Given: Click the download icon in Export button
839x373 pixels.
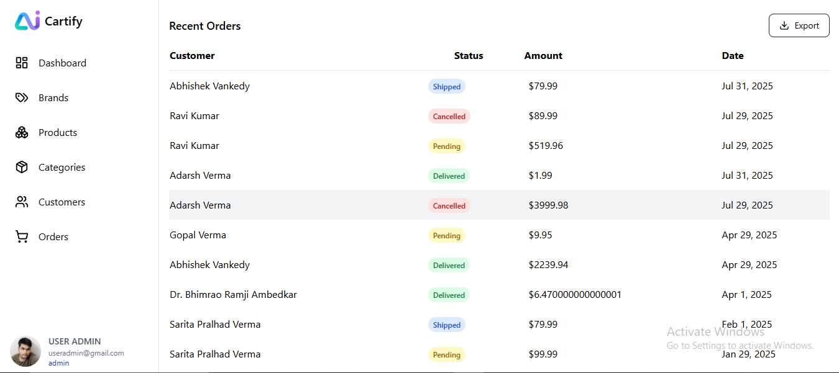Looking at the screenshot, I should 784,25.
